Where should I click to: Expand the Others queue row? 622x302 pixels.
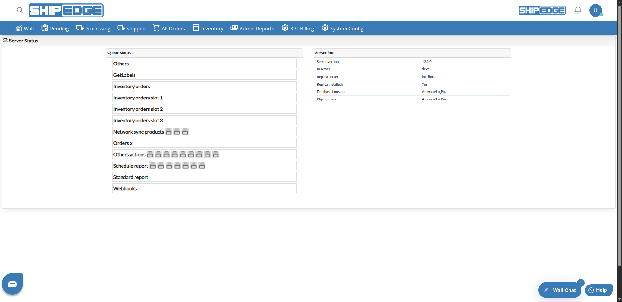(x=204, y=64)
